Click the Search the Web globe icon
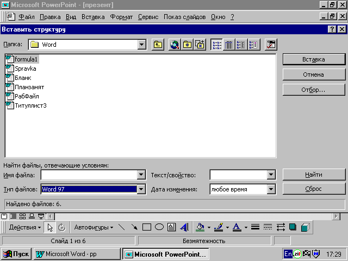 175,45
